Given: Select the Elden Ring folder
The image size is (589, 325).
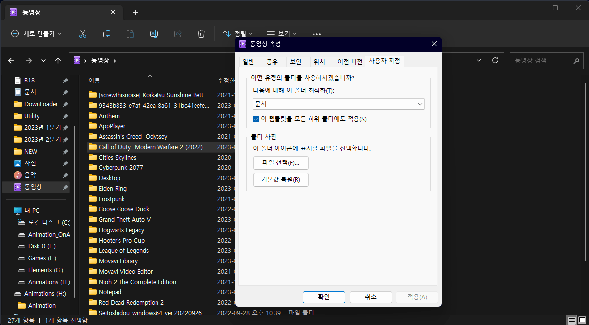Looking at the screenshot, I should coord(108,188).
